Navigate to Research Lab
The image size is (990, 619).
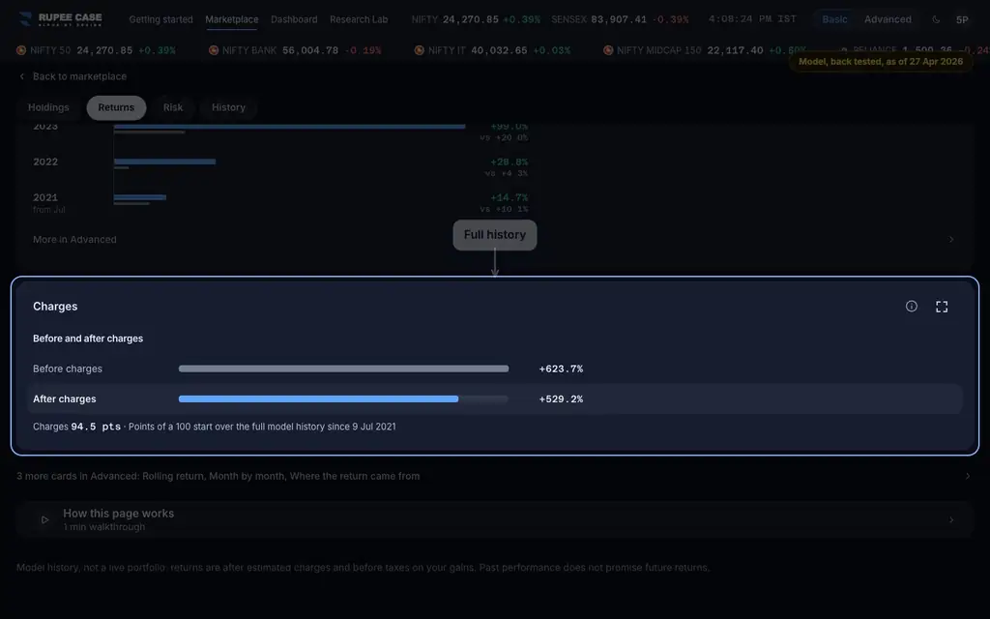[x=359, y=19]
